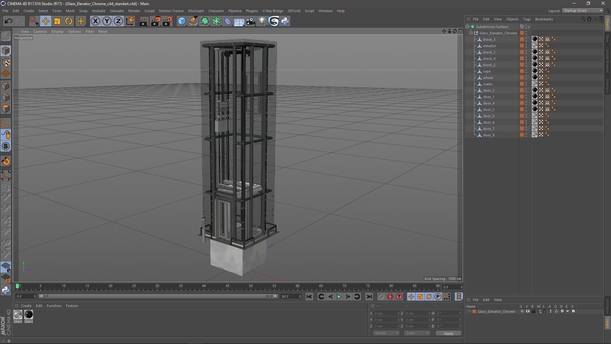This screenshot has width=611, height=344.
Task: Click the Spline pen icon
Action: [193, 21]
